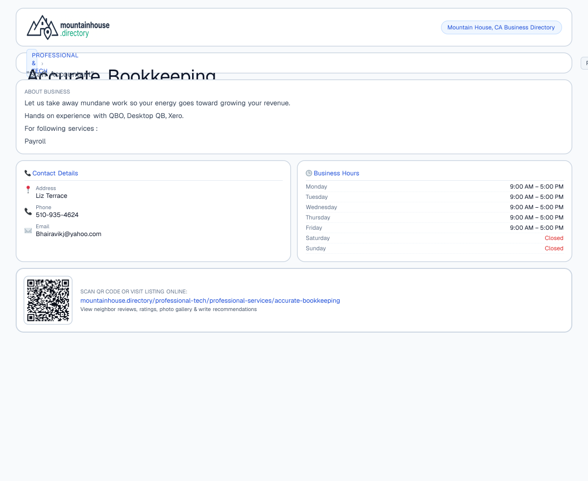
Task: Click the Thursday hours label
Action: pos(318,217)
